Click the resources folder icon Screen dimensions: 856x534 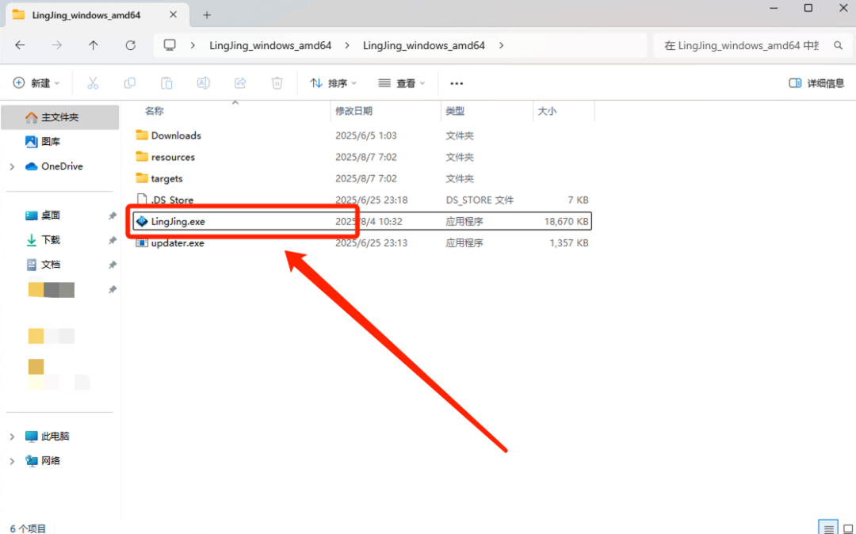click(142, 157)
